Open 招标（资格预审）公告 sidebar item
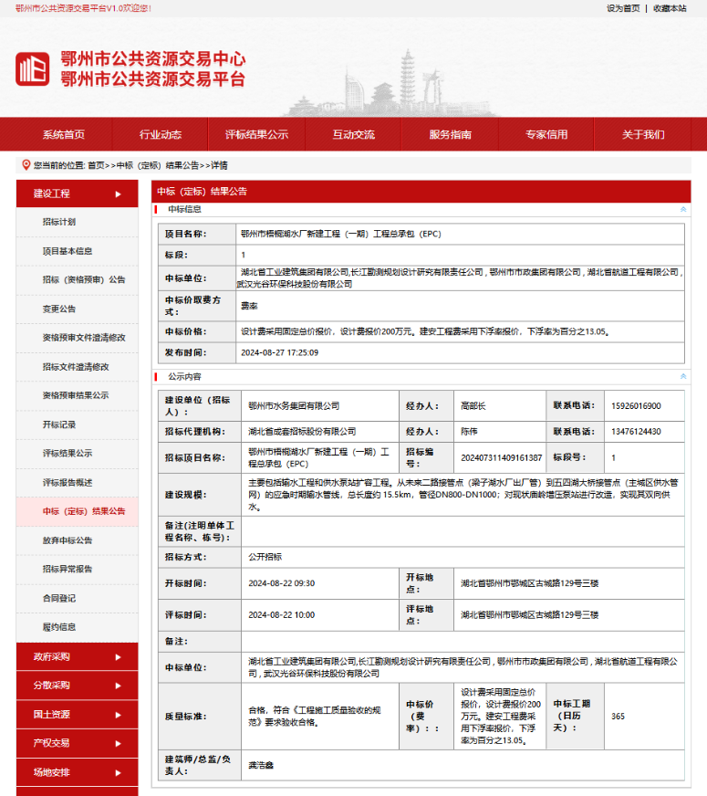 pos(84,279)
